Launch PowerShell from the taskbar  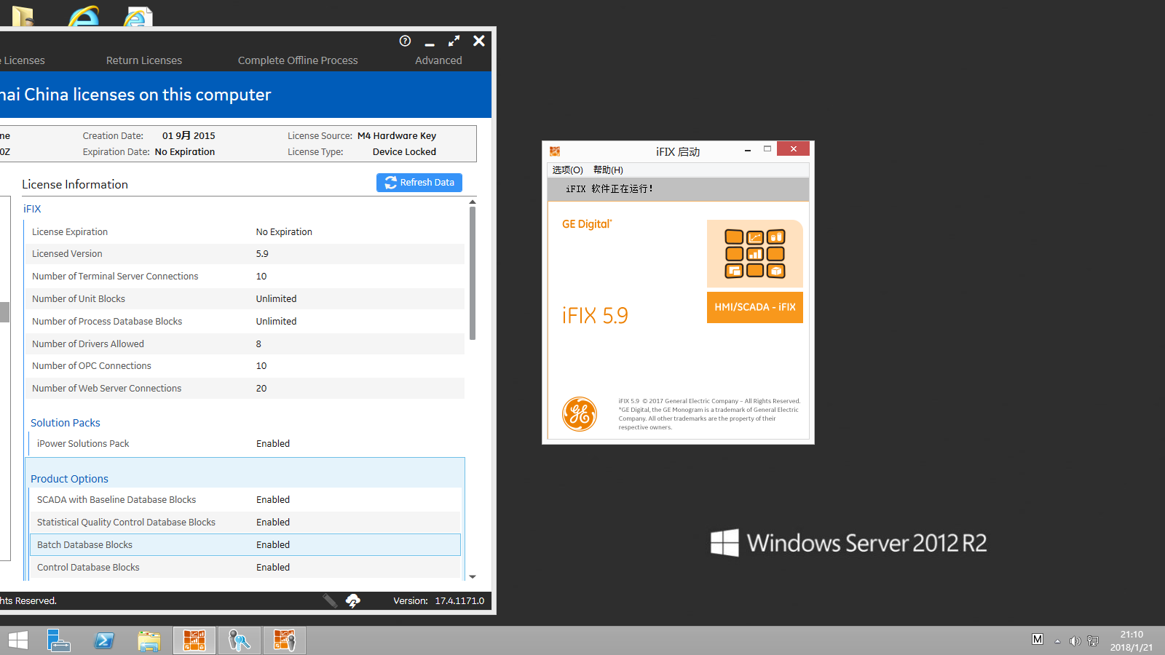(x=104, y=640)
